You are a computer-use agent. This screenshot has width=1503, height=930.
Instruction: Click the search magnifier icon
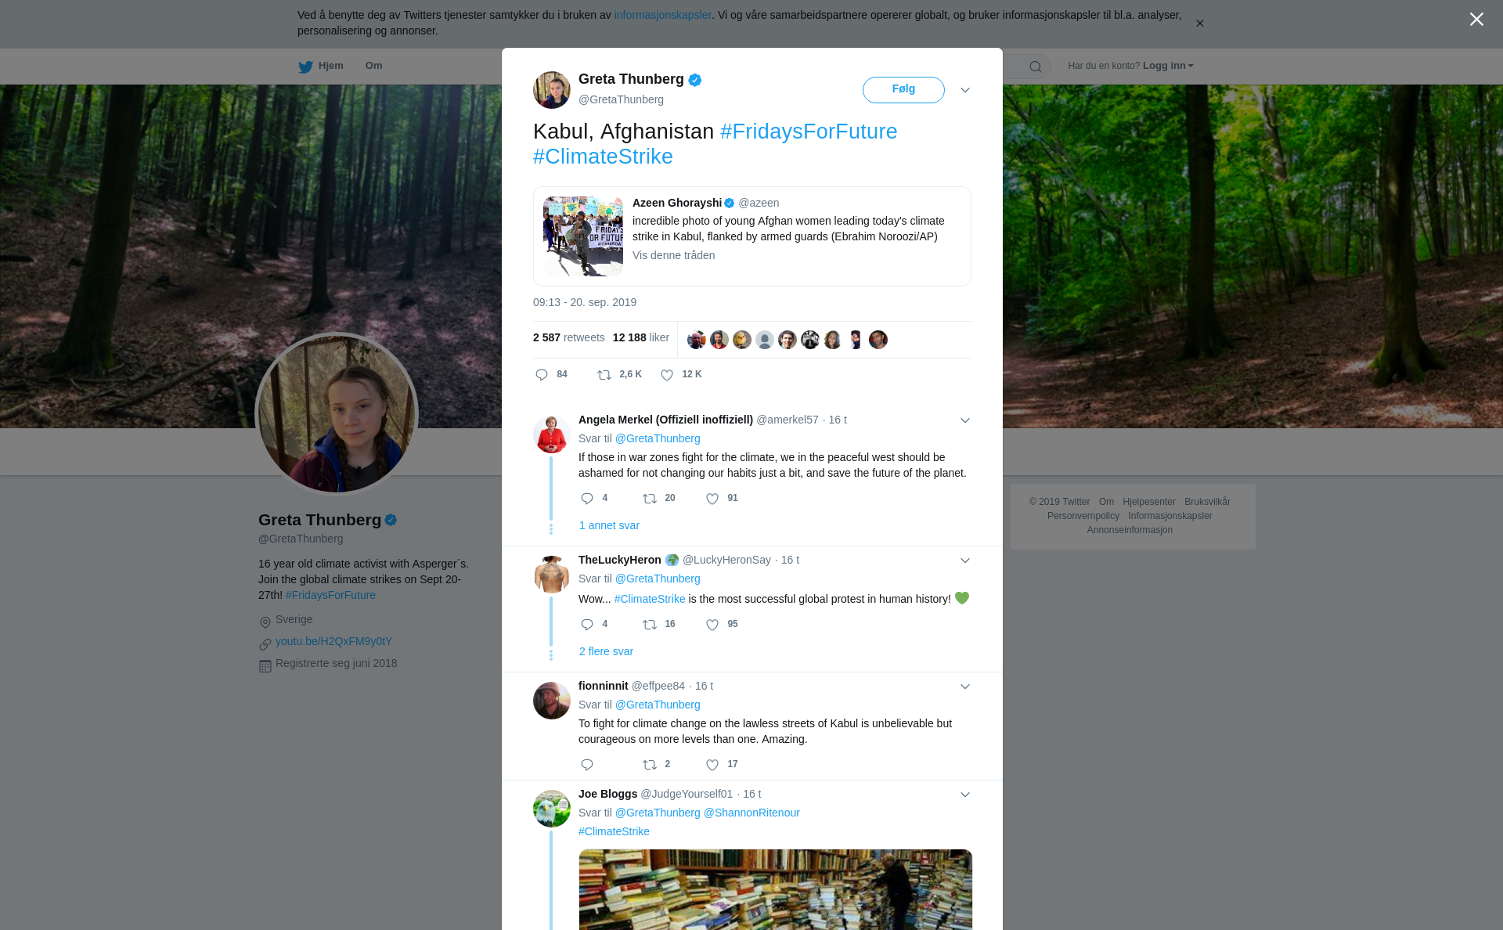(1036, 67)
